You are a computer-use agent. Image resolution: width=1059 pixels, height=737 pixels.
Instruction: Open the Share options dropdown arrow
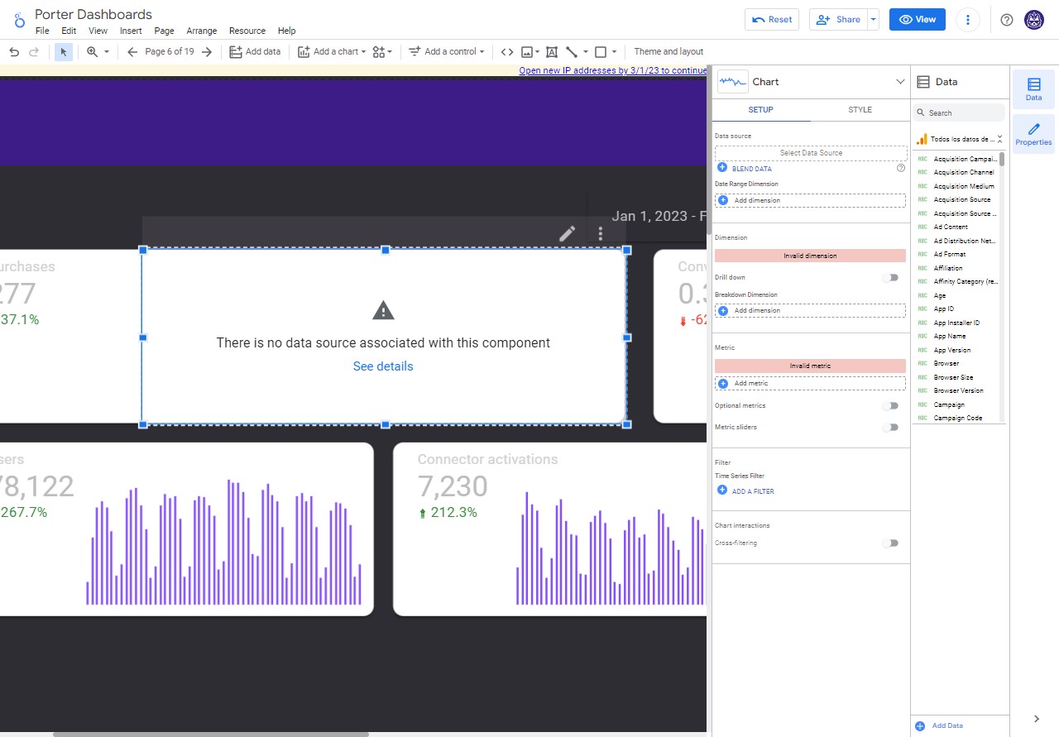pyautogui.click(x=873, y=20)
